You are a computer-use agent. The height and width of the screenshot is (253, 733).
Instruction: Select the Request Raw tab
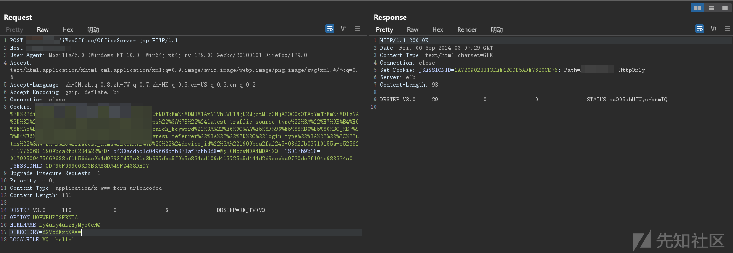(43, 29)
